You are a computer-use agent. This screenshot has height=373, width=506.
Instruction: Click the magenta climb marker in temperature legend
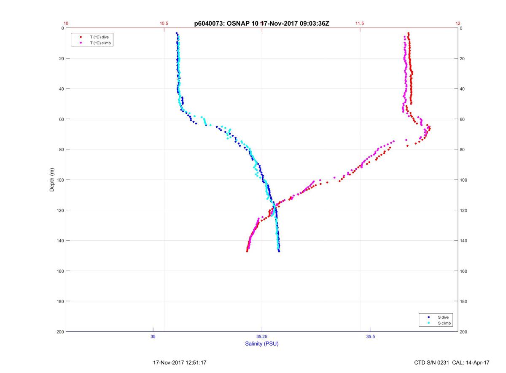tap(81, 43)
